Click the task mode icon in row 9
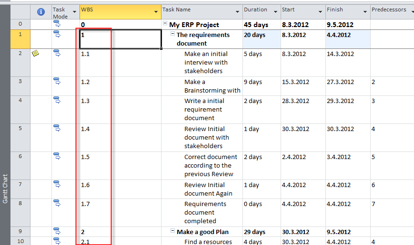This screenshot has width=414, height=245. point(57,231)
